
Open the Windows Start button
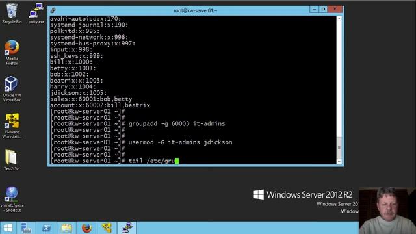8,228
